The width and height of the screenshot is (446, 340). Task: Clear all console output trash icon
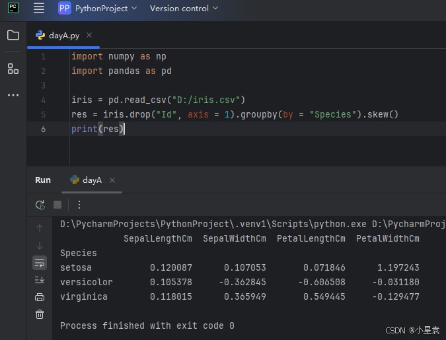[40, 314]
